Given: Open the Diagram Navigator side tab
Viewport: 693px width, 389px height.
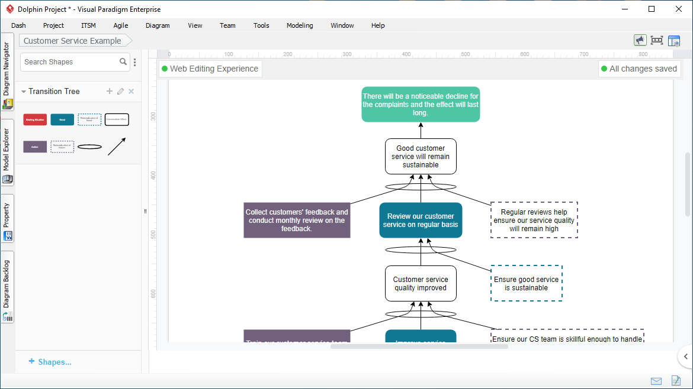Looking at the screenshot, I should (x=7, y=73).
